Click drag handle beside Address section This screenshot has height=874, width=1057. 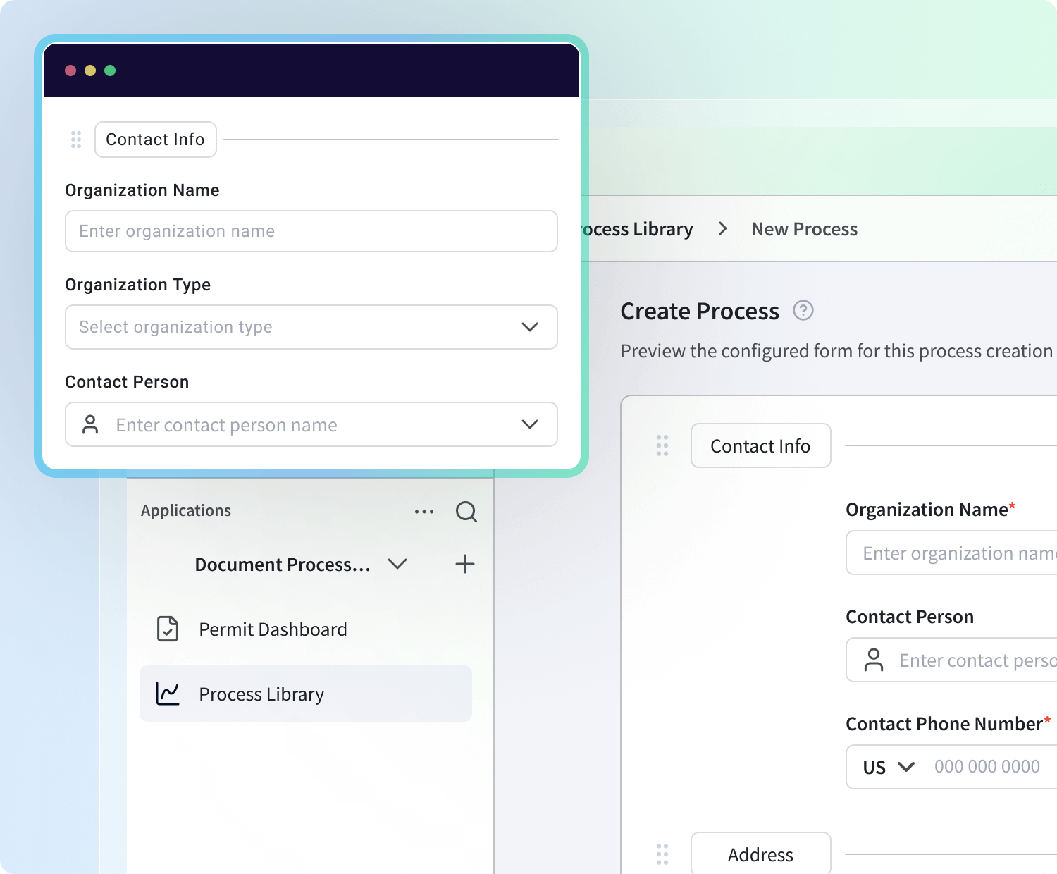coord(662,854)
